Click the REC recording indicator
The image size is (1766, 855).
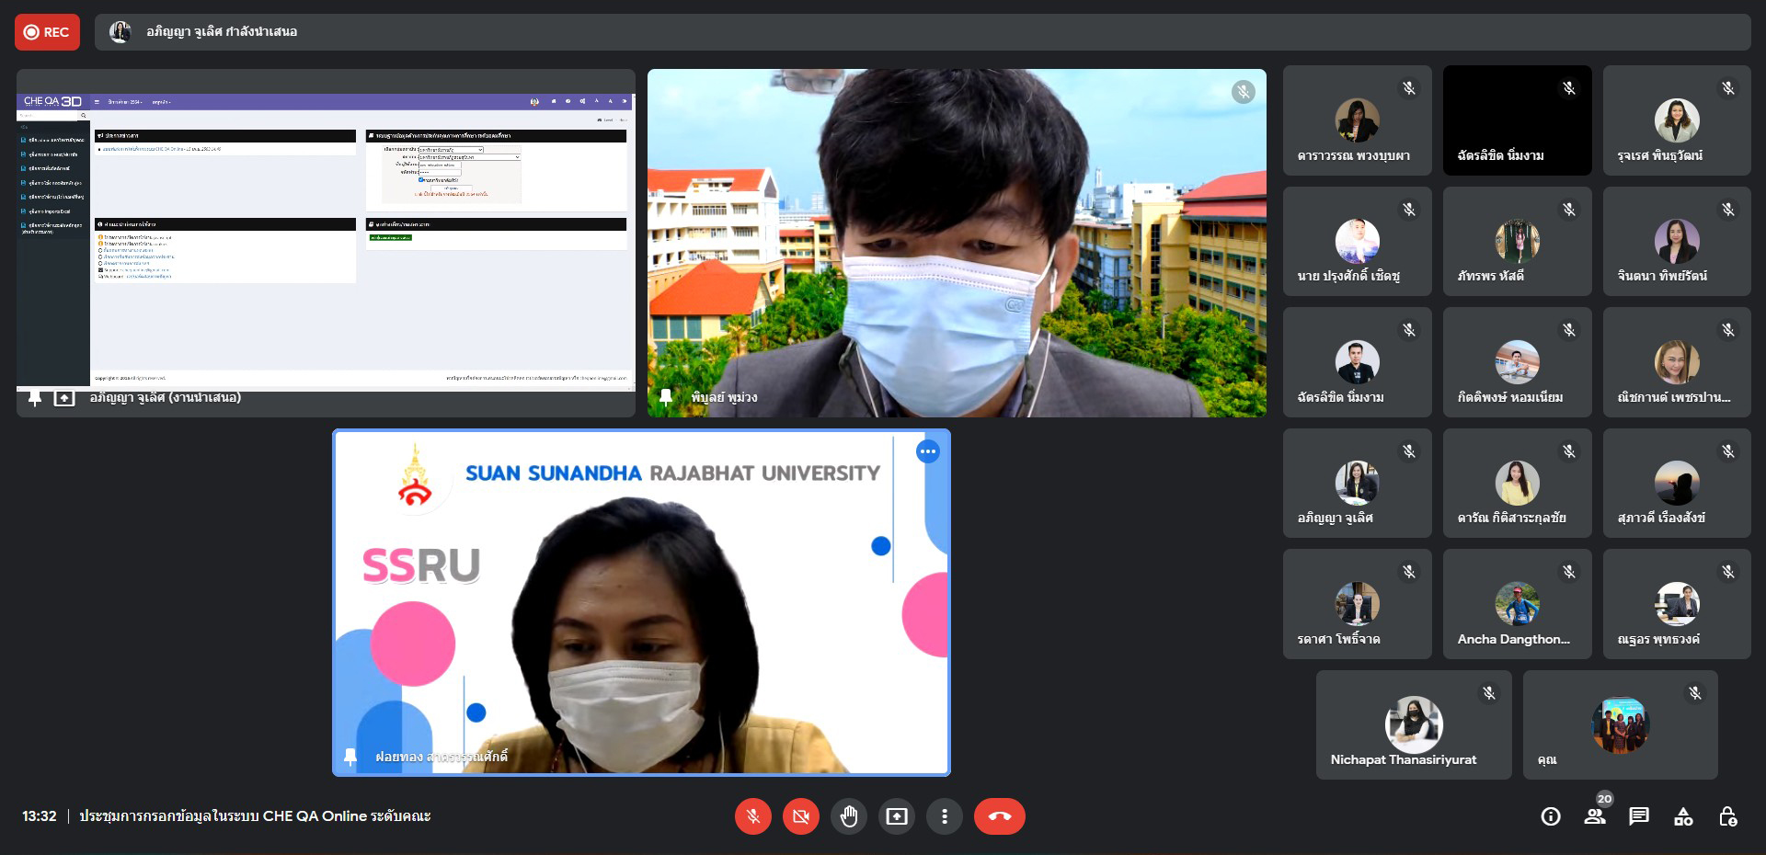click(47, 32)
